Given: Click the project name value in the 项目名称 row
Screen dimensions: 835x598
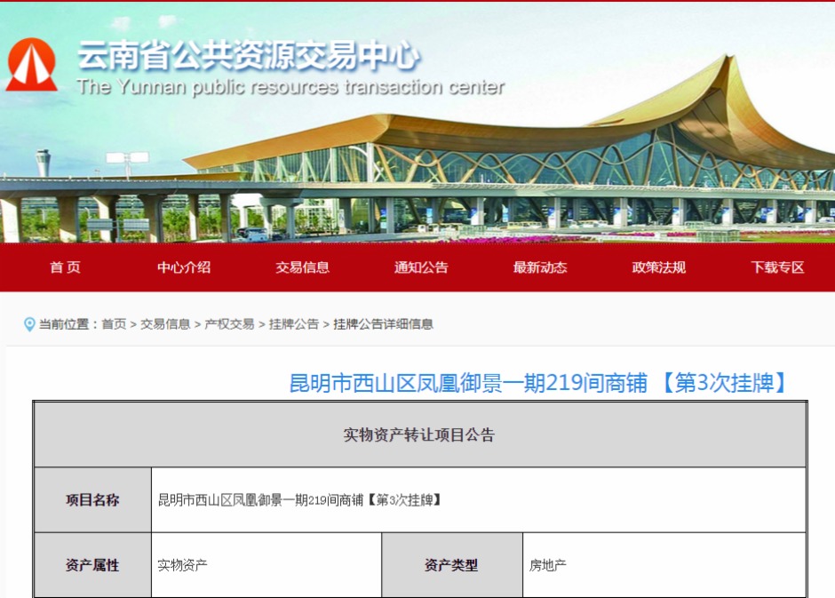Looking at the screenshot, I should [x=299, y=500].
